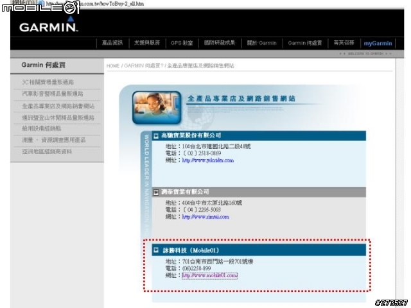Open the http://www.xintai.com link
This screenshot has width=411, height=308.
[205, 217]
